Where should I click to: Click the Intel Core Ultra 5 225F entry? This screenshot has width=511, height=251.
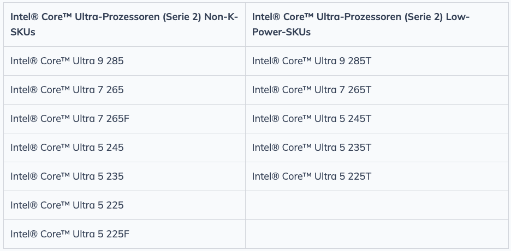pos(70,234)
